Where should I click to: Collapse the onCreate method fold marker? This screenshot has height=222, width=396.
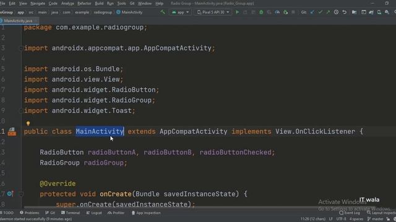[21, 194]
